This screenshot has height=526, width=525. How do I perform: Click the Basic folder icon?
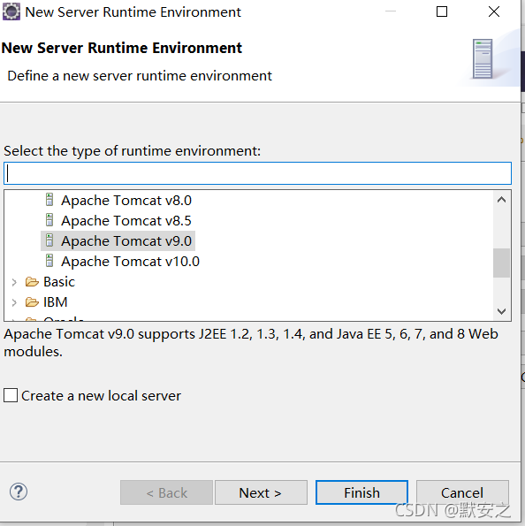[x=32, y=281]
